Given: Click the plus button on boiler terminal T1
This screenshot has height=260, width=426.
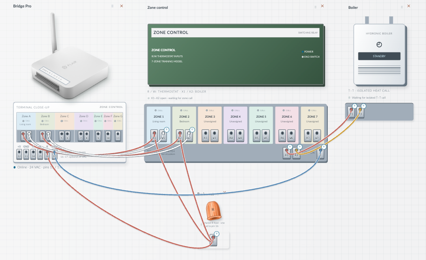Looking at the screenshot, I should [355, 106].
